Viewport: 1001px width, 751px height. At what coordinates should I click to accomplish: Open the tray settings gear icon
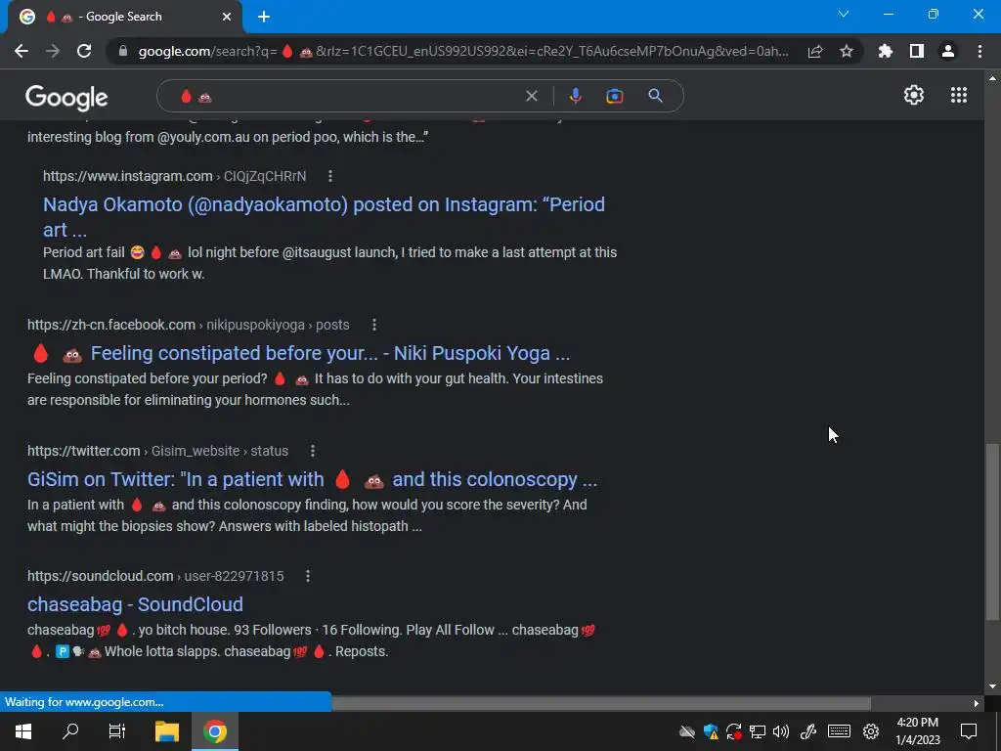871,731
